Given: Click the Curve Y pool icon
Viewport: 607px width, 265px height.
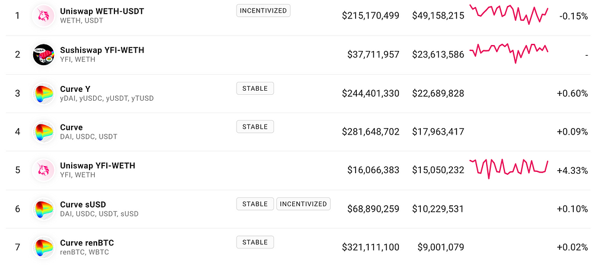Looking at the screenshot, I should pos(44,93).
